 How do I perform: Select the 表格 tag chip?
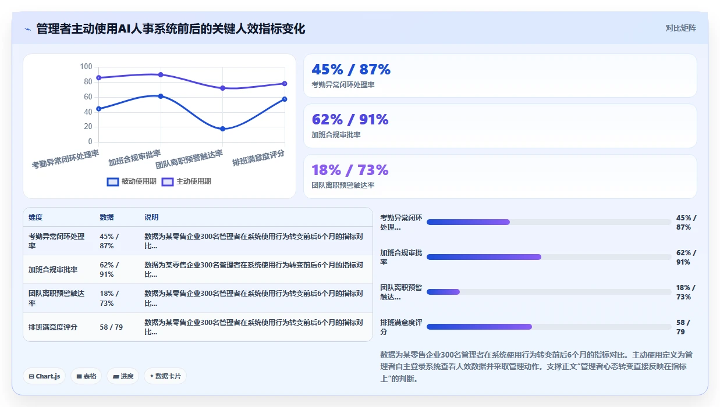86,376
